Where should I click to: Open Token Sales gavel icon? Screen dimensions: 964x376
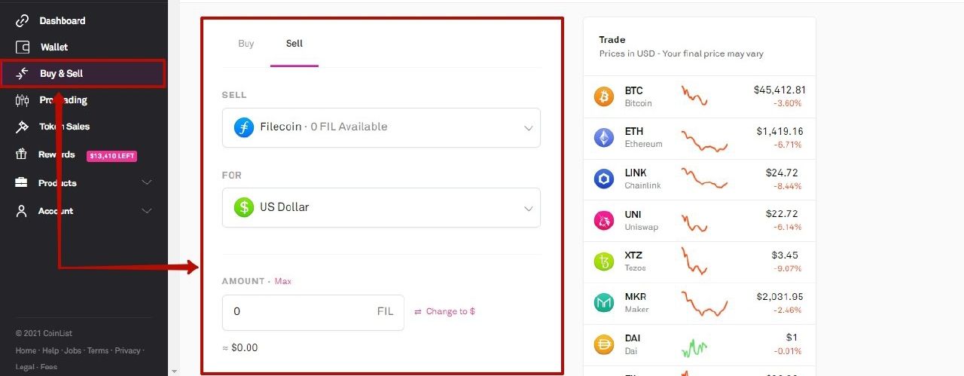22,126
